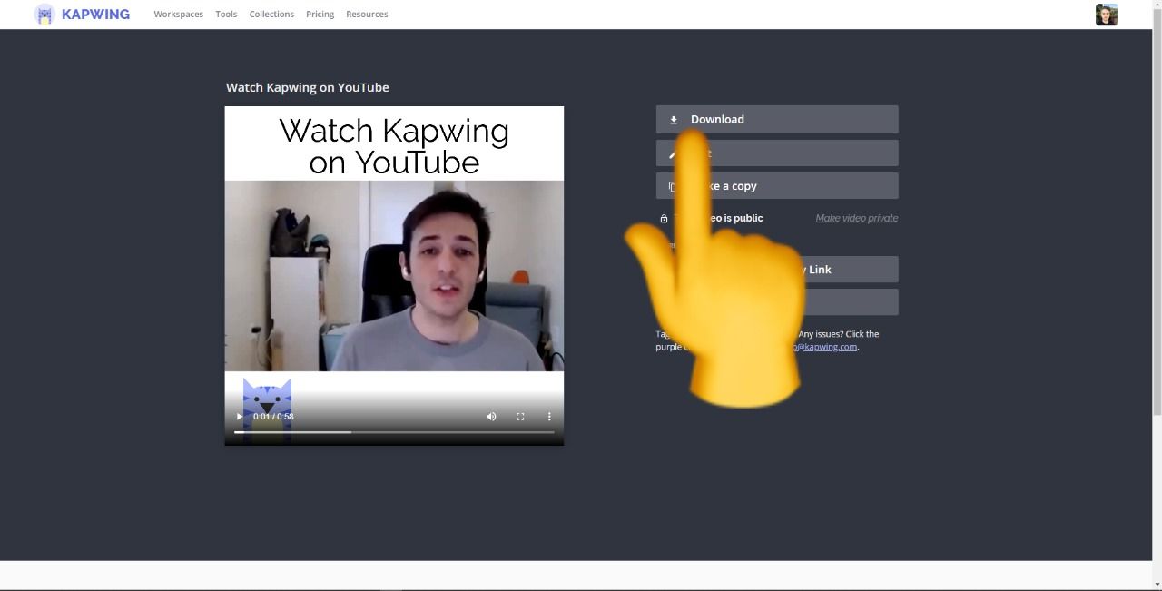Click the download arrow icon

coord(674,120)
